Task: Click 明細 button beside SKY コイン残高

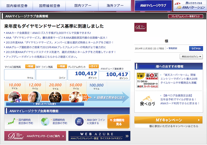Action: 62,66
